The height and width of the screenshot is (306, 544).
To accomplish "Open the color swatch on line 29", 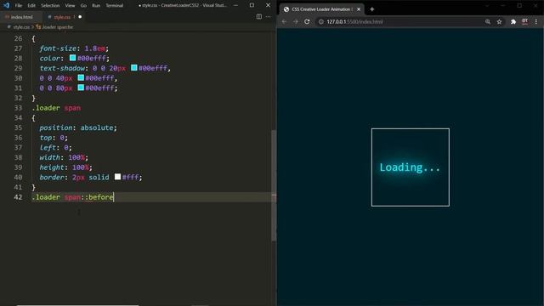I will coord(134,68).
